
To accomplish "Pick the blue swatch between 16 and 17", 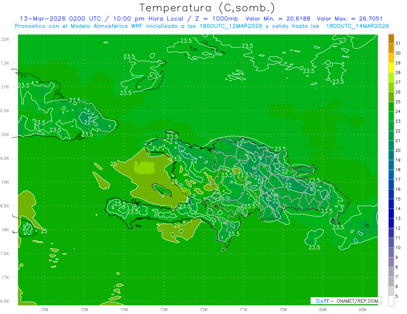I will [391, 184].
